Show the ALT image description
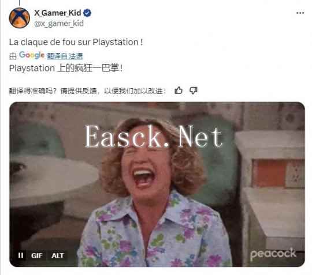312x275 pixels. [58, 255]
